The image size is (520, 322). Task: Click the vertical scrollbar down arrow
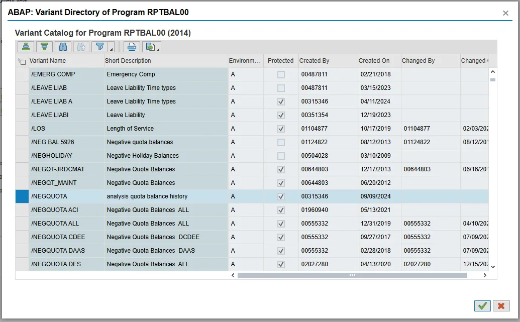(492, 267)
